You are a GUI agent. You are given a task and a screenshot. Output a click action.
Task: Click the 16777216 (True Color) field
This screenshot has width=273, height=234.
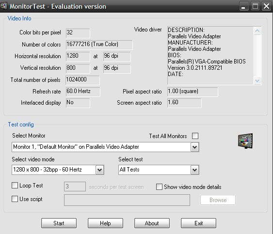[x=99, y=45]
